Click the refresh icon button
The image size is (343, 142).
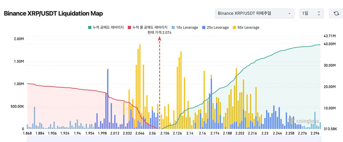(336, 13)
